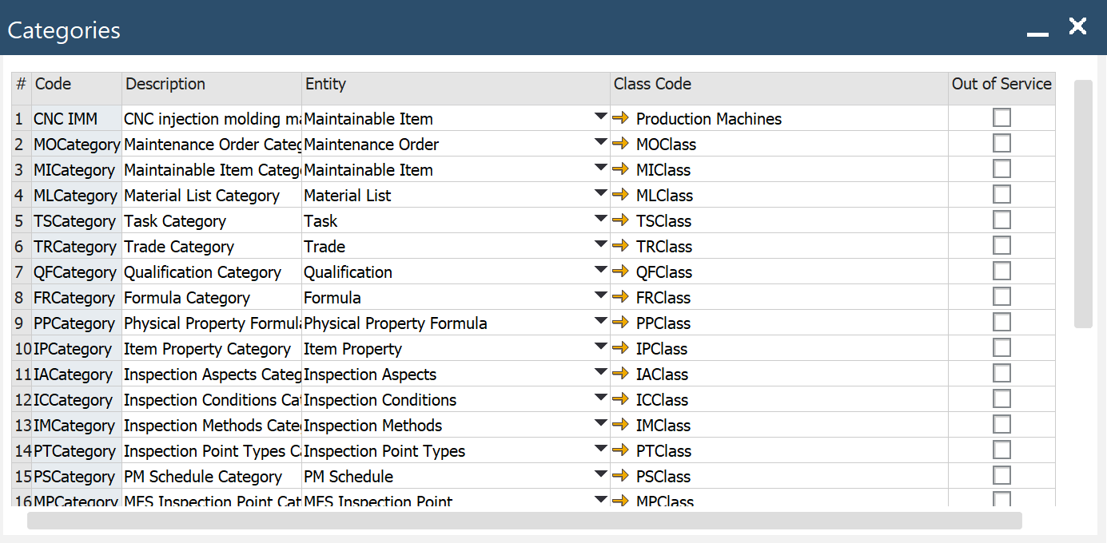Click the vertical scrollbar thumb

coord(1083,204)
